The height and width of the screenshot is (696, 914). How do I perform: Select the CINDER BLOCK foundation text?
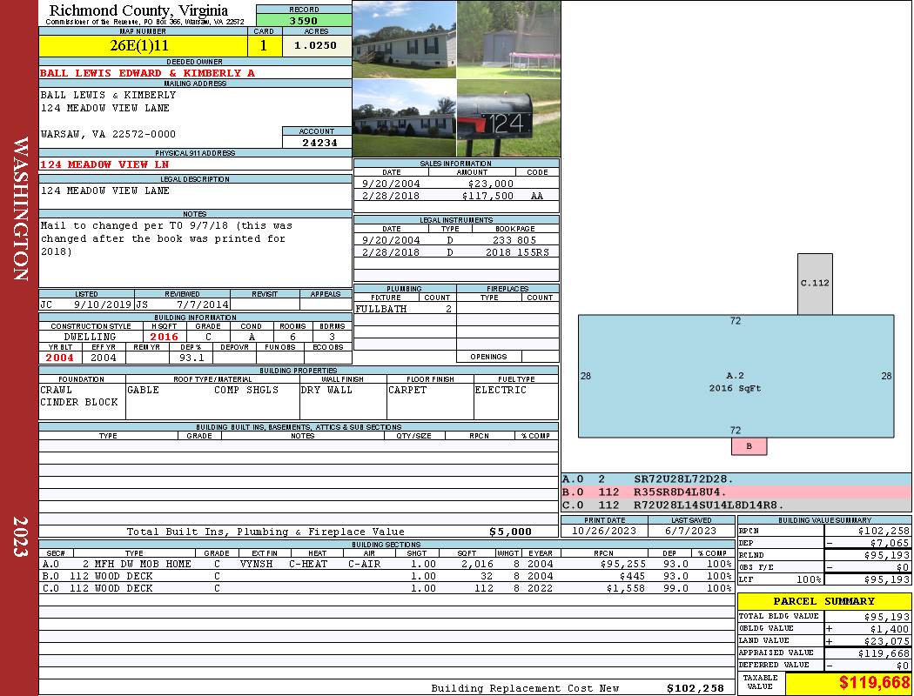pos(78,402)
